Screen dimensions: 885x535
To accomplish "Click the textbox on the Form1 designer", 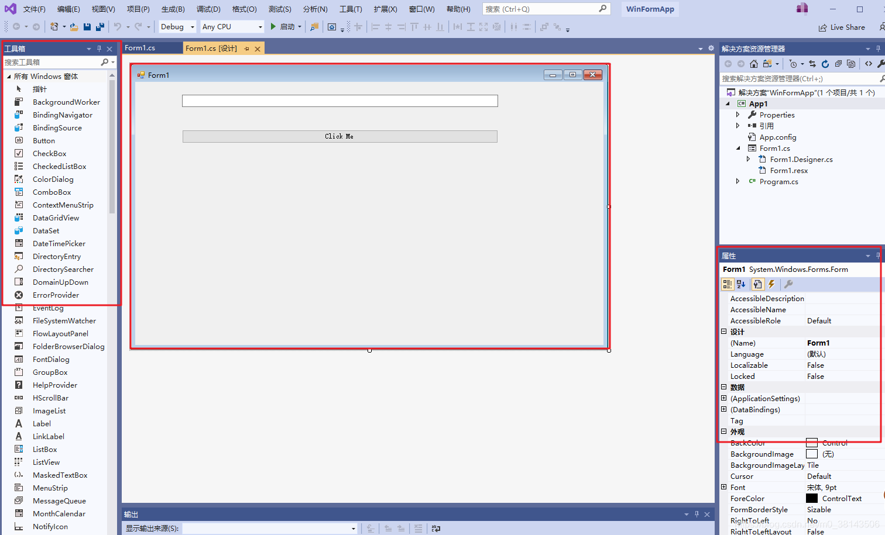I will (x=340, y=101).
